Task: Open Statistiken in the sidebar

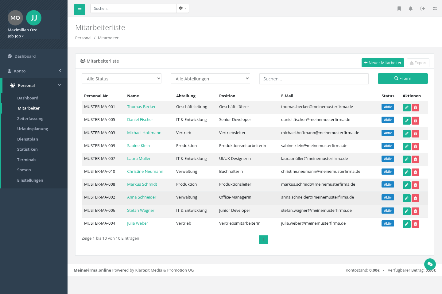Action: (x=27, y=149)
